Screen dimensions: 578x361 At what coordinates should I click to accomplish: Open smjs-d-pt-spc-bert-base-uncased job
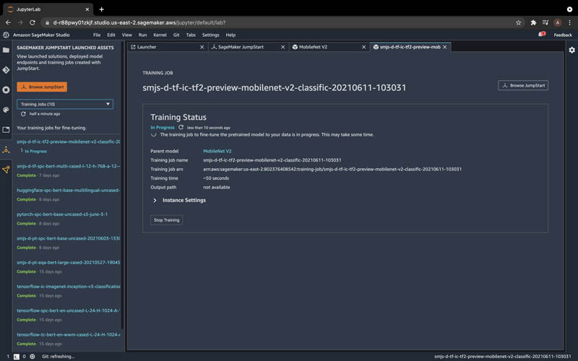[68, 238]
